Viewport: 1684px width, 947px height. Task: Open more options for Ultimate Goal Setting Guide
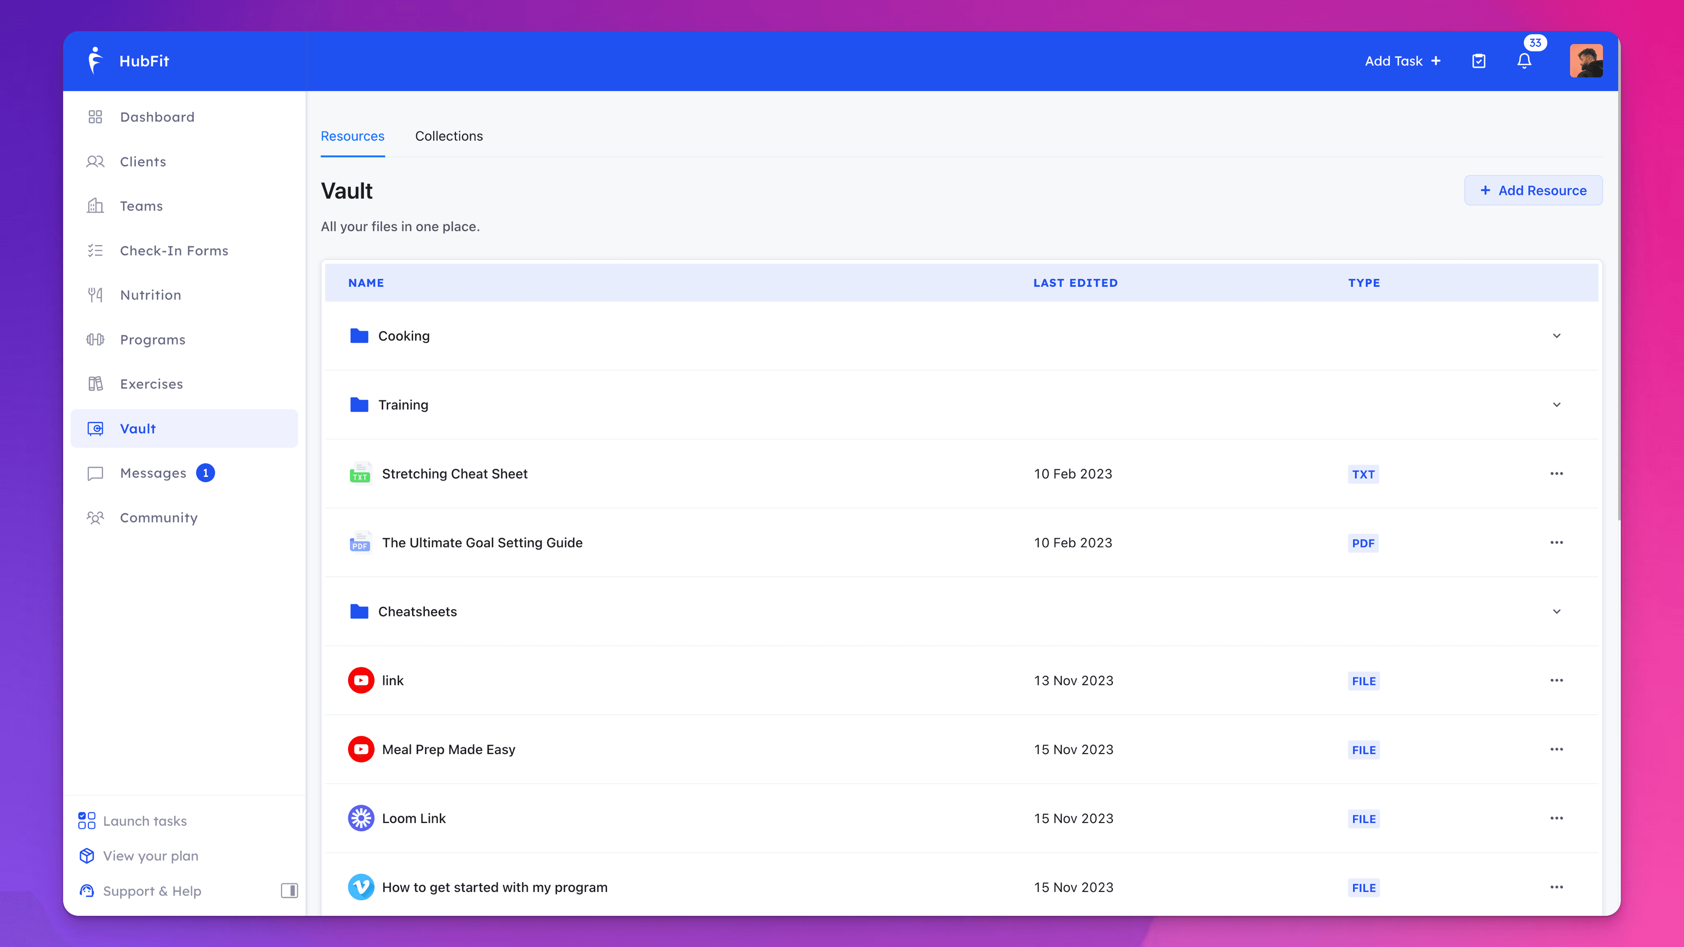pyautogui.click(x=1557, y=542)
